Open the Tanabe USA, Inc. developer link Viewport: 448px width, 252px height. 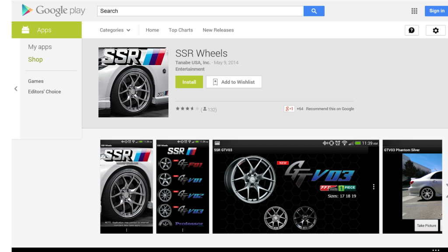click(x=192, y=63)
